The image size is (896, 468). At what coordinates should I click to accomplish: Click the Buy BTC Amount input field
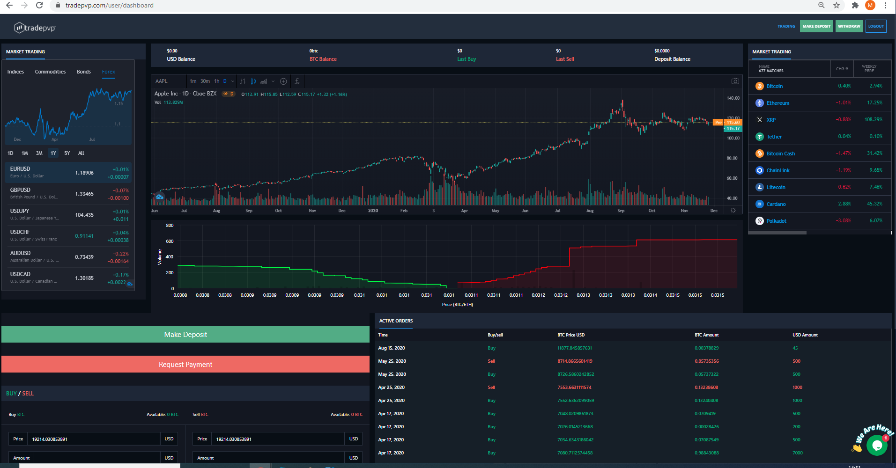coord(97,458)
